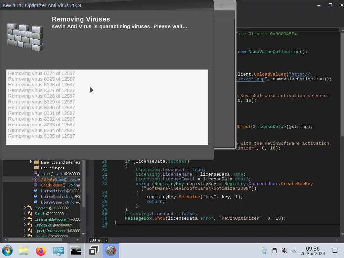Click "Removing virus 8324 of 12587" line
Viewport: 344px width, 258px height.
41,73
